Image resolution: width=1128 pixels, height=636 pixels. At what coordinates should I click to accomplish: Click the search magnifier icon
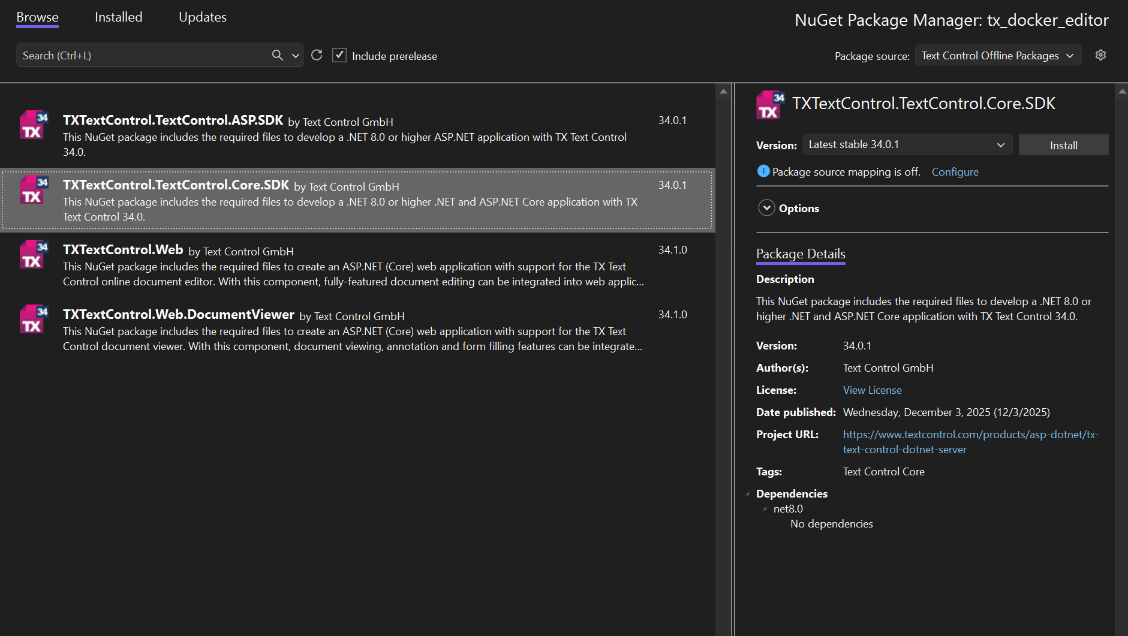pos(276,55)
